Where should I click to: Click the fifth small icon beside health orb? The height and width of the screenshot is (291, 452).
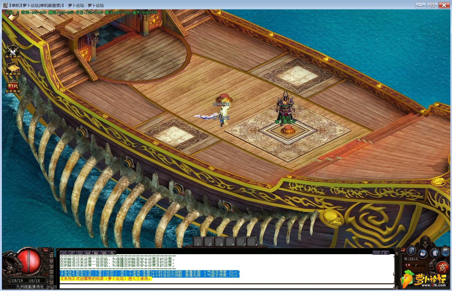tap(51, 277)
